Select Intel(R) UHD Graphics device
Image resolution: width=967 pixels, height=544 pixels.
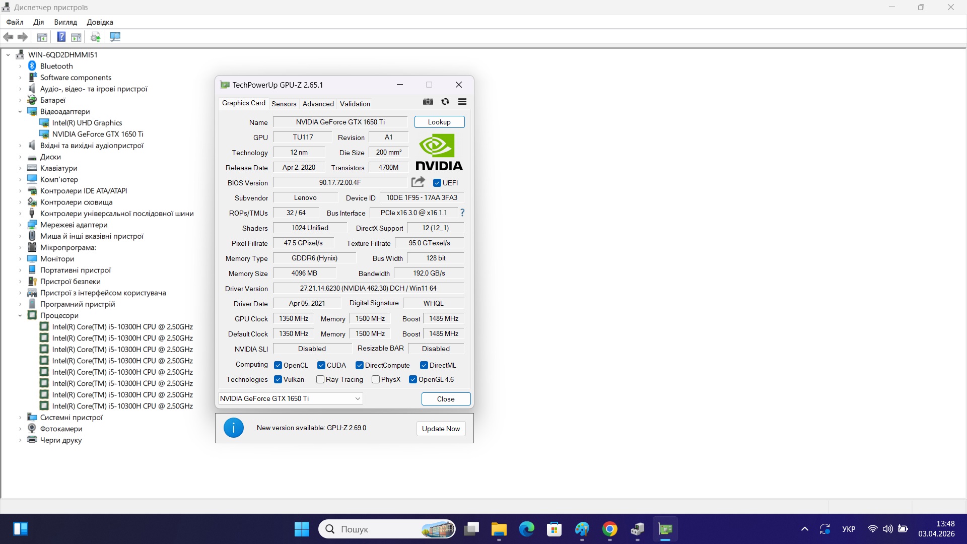(x=87, y=123)
